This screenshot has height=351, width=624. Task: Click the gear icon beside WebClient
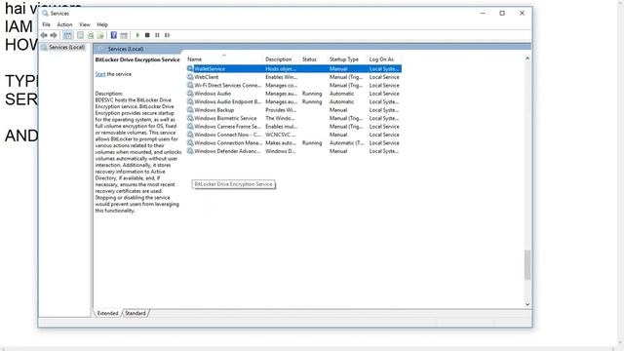point(190,77)
